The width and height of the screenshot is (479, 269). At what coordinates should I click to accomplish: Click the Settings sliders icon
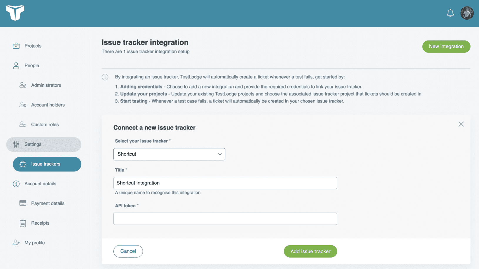tap(16, 144)
